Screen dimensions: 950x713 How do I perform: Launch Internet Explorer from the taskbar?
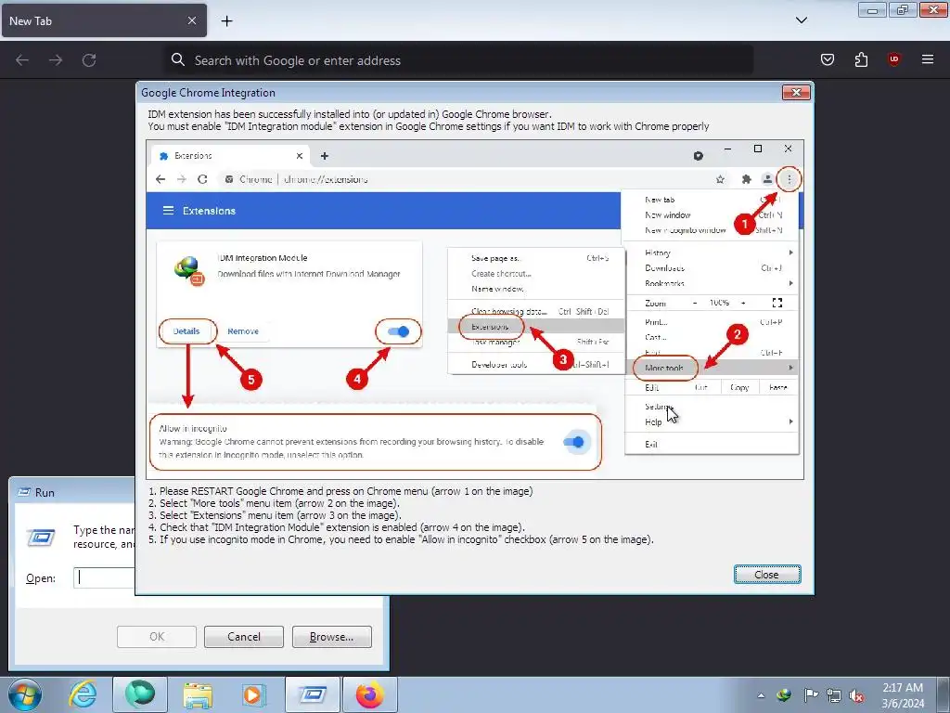coord(83,694)
